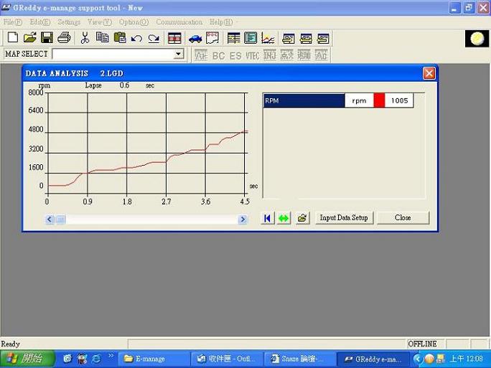Image resolution: width=491 pixels, height=368 pixels.
Task: Click the Print icon in toolbar
Action: (x=64, y=38)
